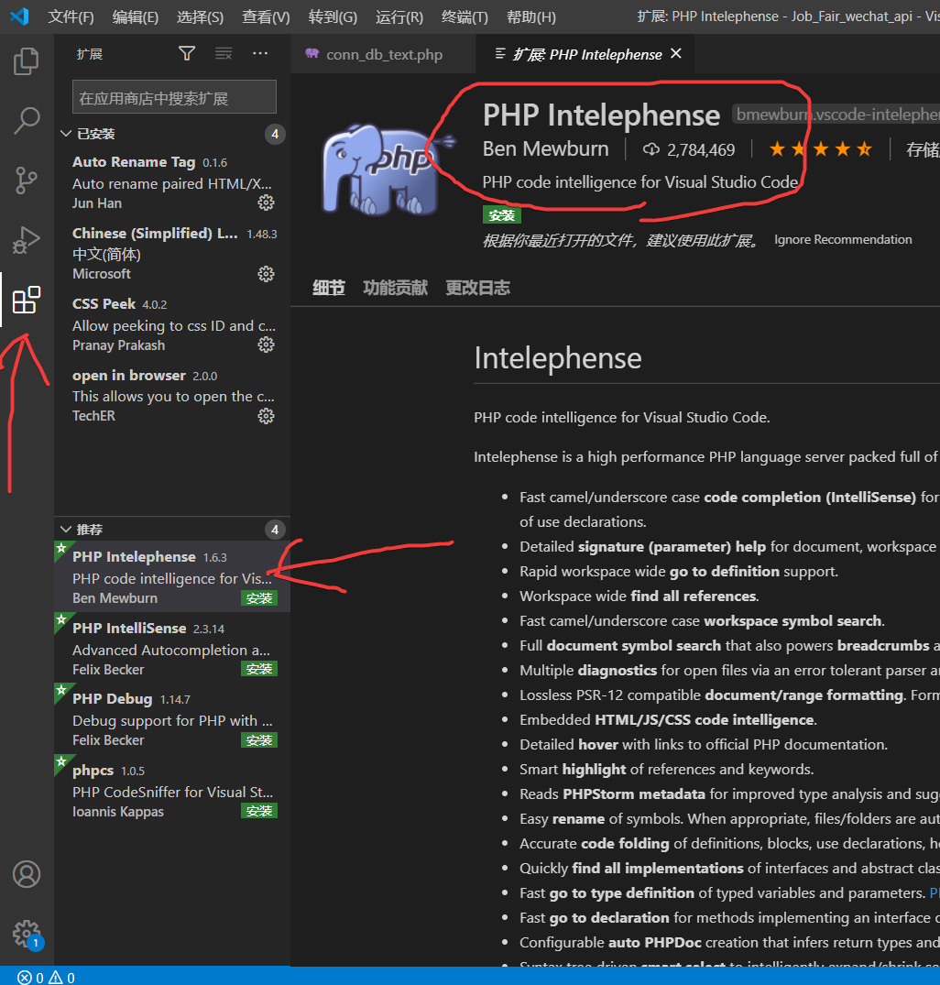Click the Ignore Recommendation link
The width and height of the screenshot is (940, 985).
pyautogui.click(x=843, y=239)
